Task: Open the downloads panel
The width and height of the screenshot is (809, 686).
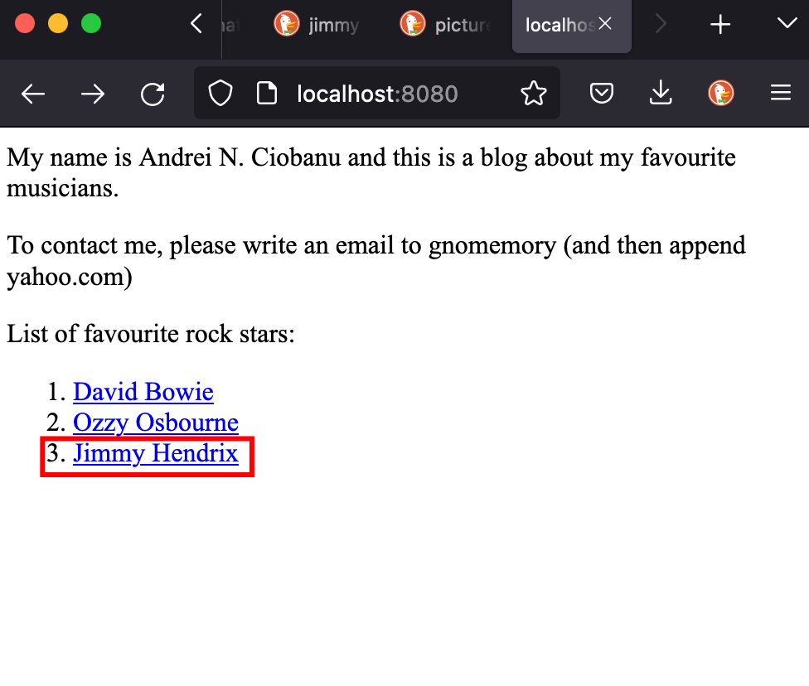Action: (661, 94)
